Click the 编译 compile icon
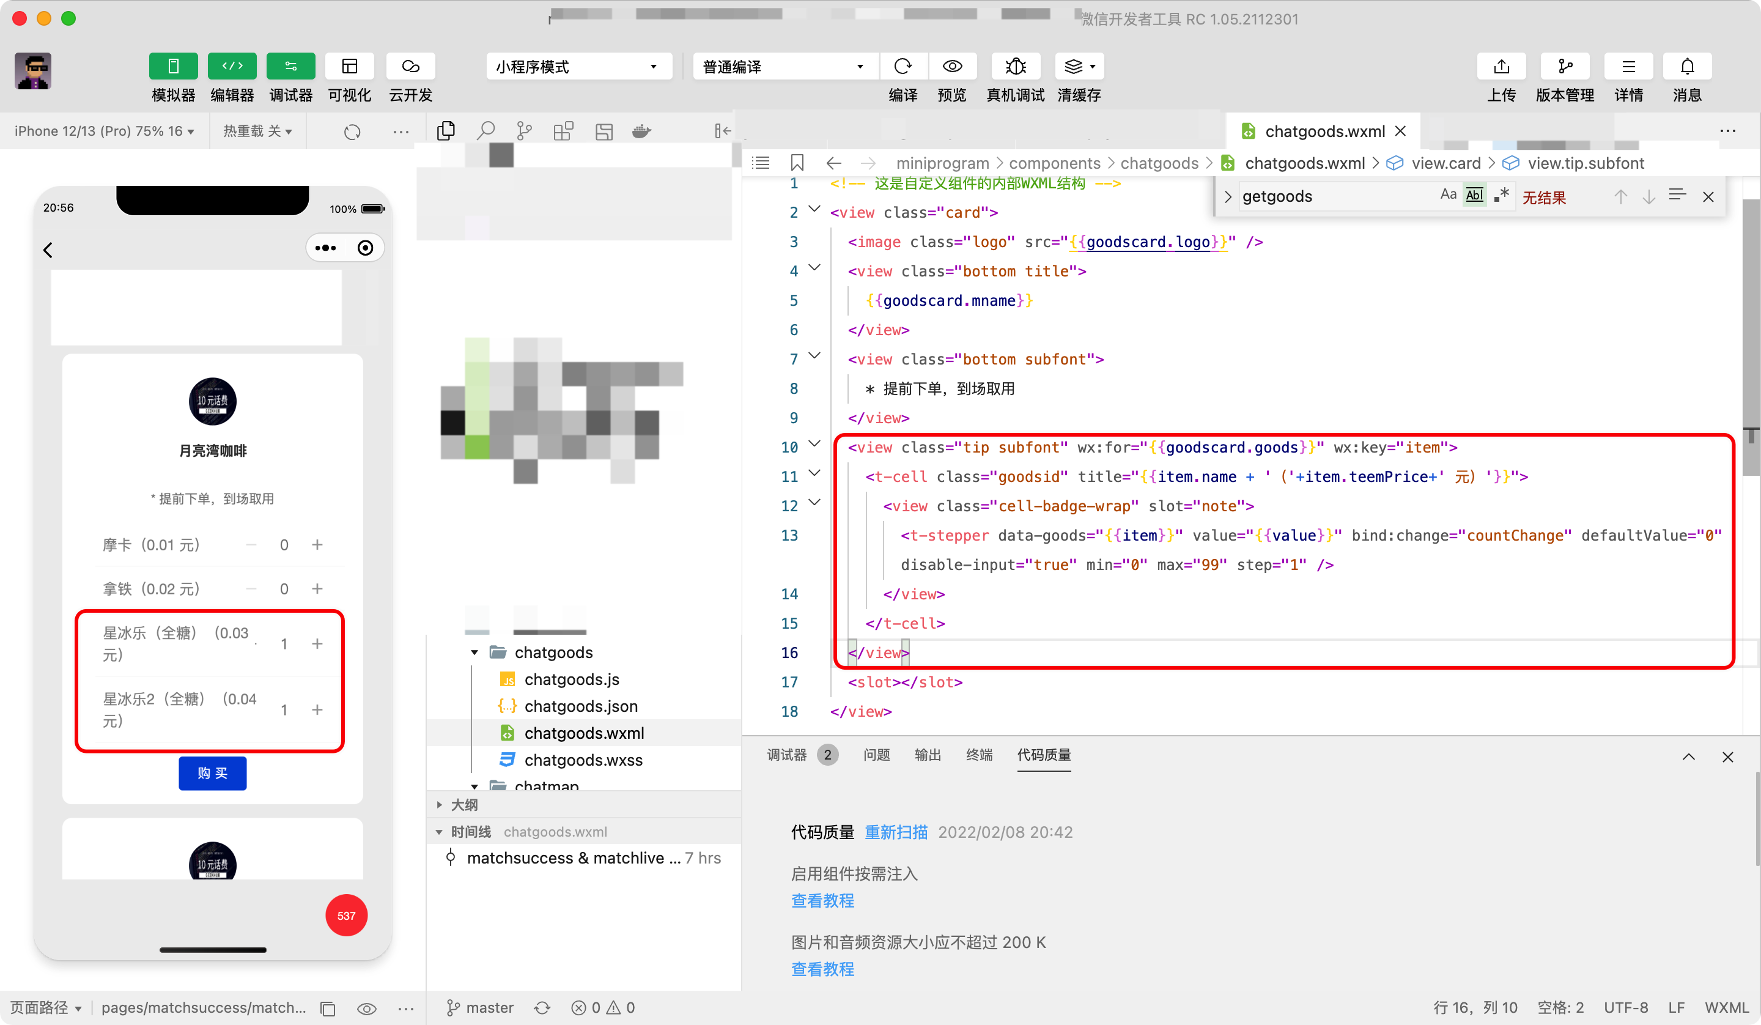 pyautogui.click(x=903, y=67)
